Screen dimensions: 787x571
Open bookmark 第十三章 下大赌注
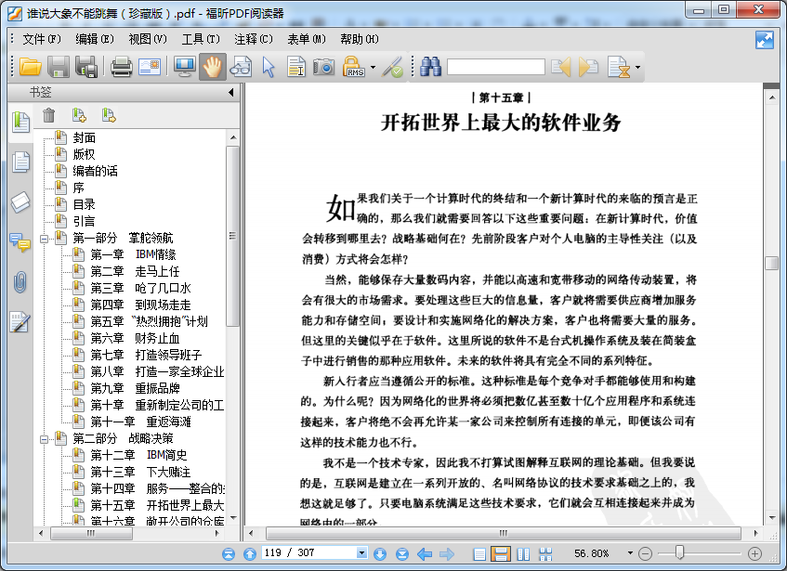click(140, 473)
